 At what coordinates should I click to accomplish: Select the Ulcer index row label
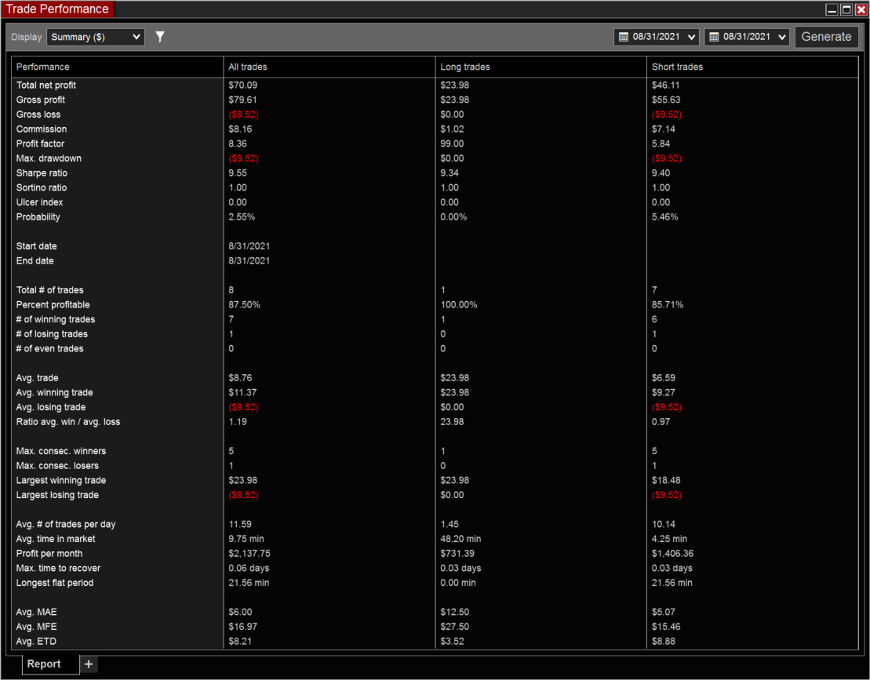(39, 202)
